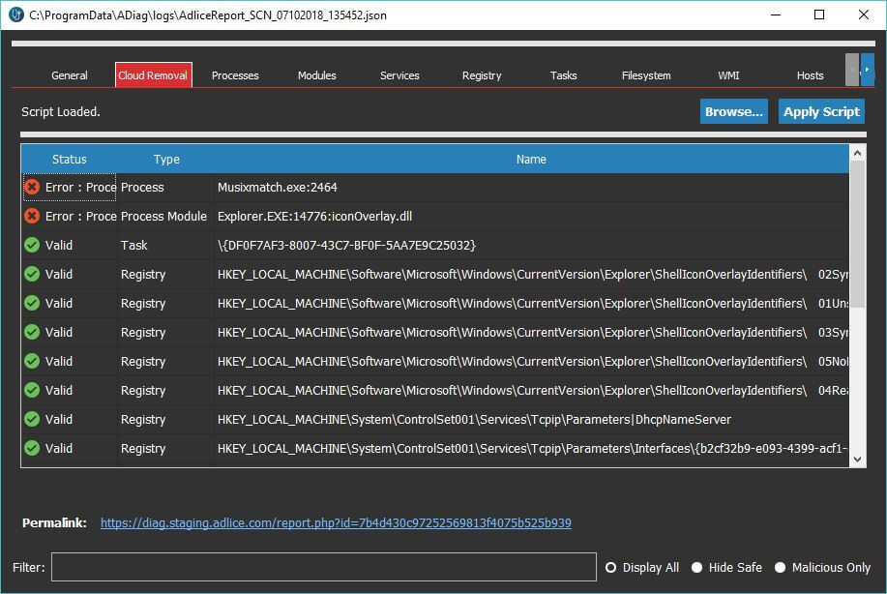887x594 pixels.
Task: Click the application logo icon in title bar
Action: [15, 15]
